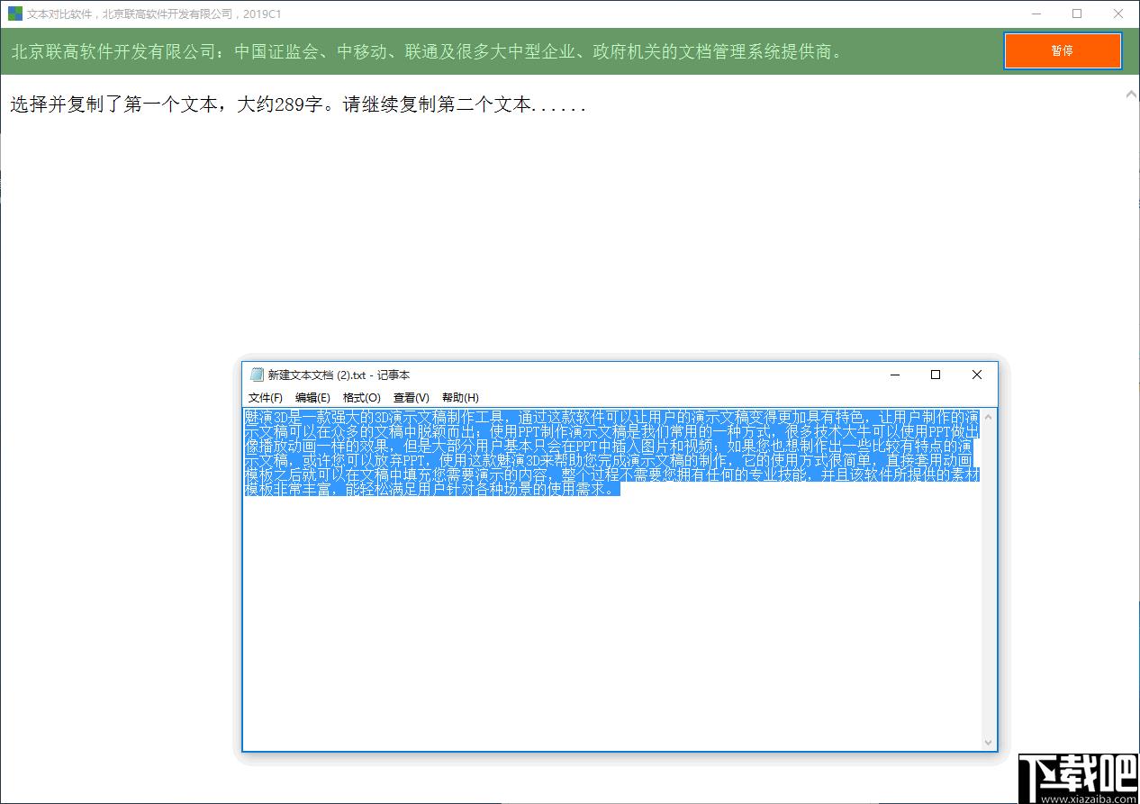Click the orange 暂停 button
Image resolution: width=1140 pixels, height=804 pixels.
tap(1063, 51)
